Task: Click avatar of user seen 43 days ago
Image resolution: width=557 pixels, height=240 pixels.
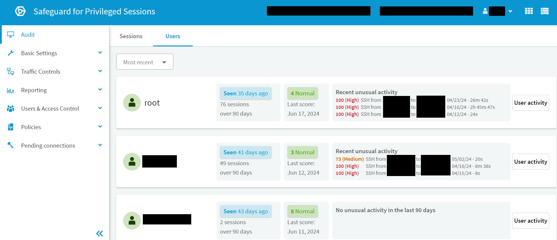Action: [132, 221]
